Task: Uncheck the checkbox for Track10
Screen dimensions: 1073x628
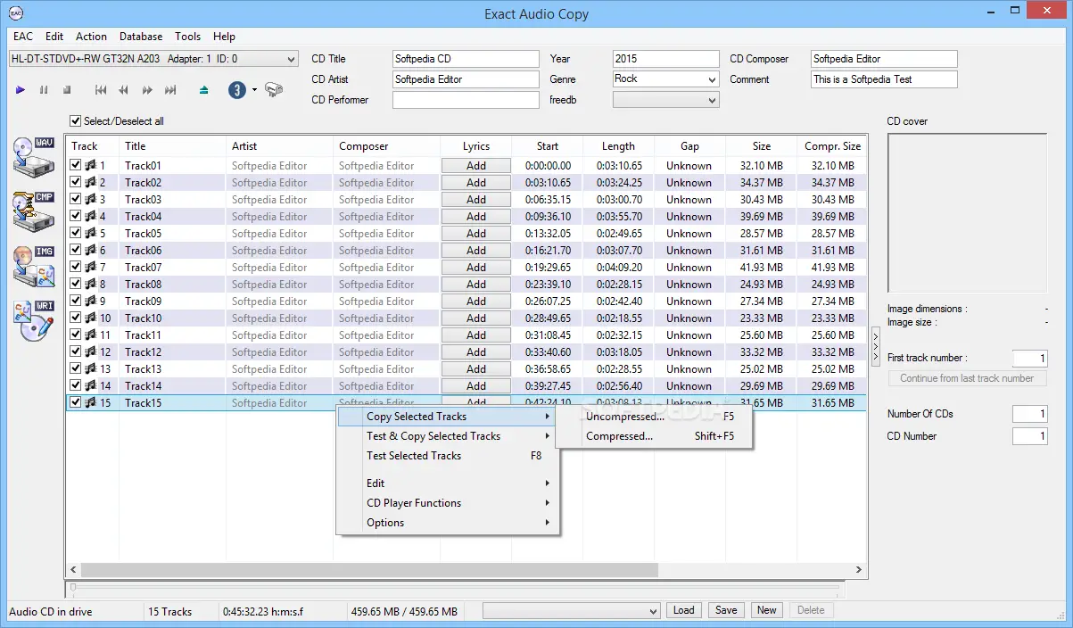Action: pos(76,318)
